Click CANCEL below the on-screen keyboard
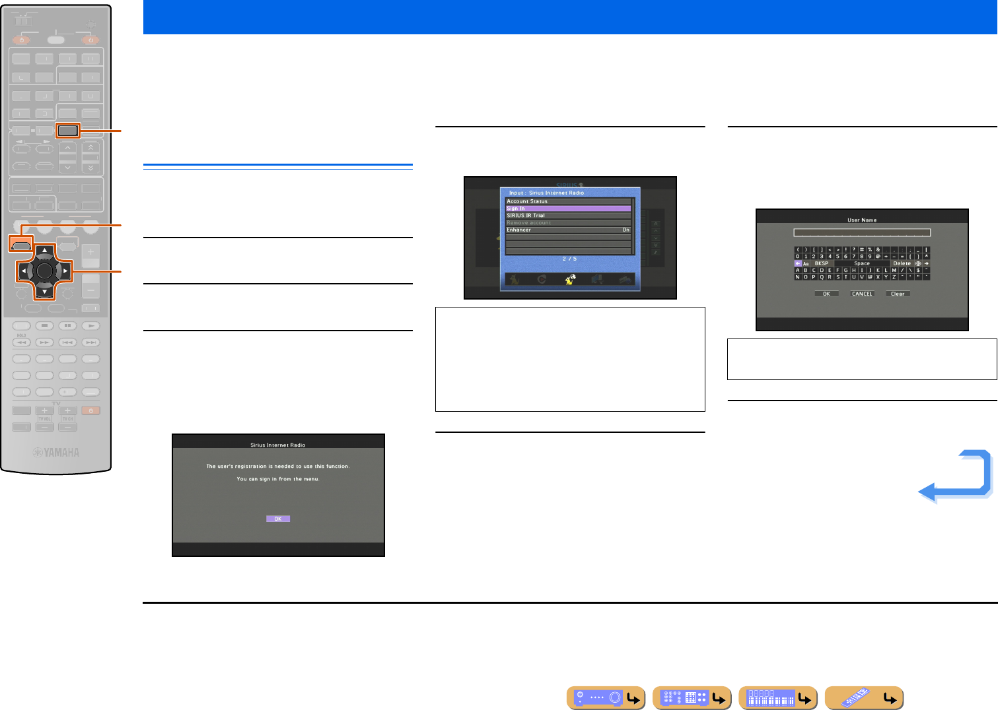Screen dimensions: 998x710 862,294
